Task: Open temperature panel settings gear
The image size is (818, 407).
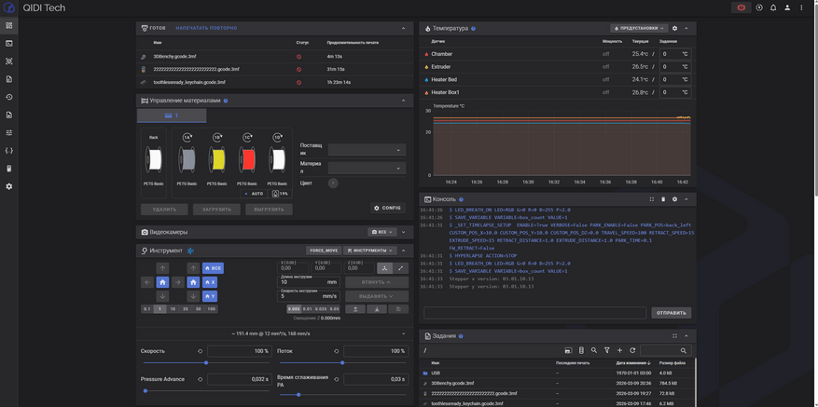Action: (x=675, y=28)
